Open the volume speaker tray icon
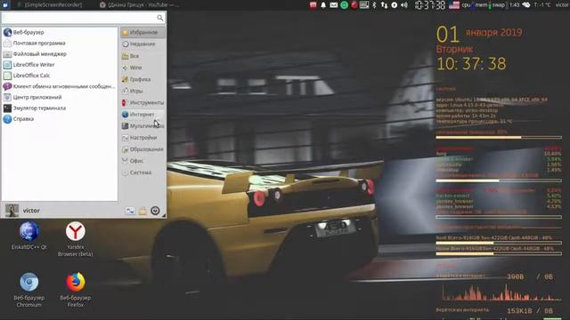Image resolution: width=570 pixels, height=320 pixels. coord(404,4)
